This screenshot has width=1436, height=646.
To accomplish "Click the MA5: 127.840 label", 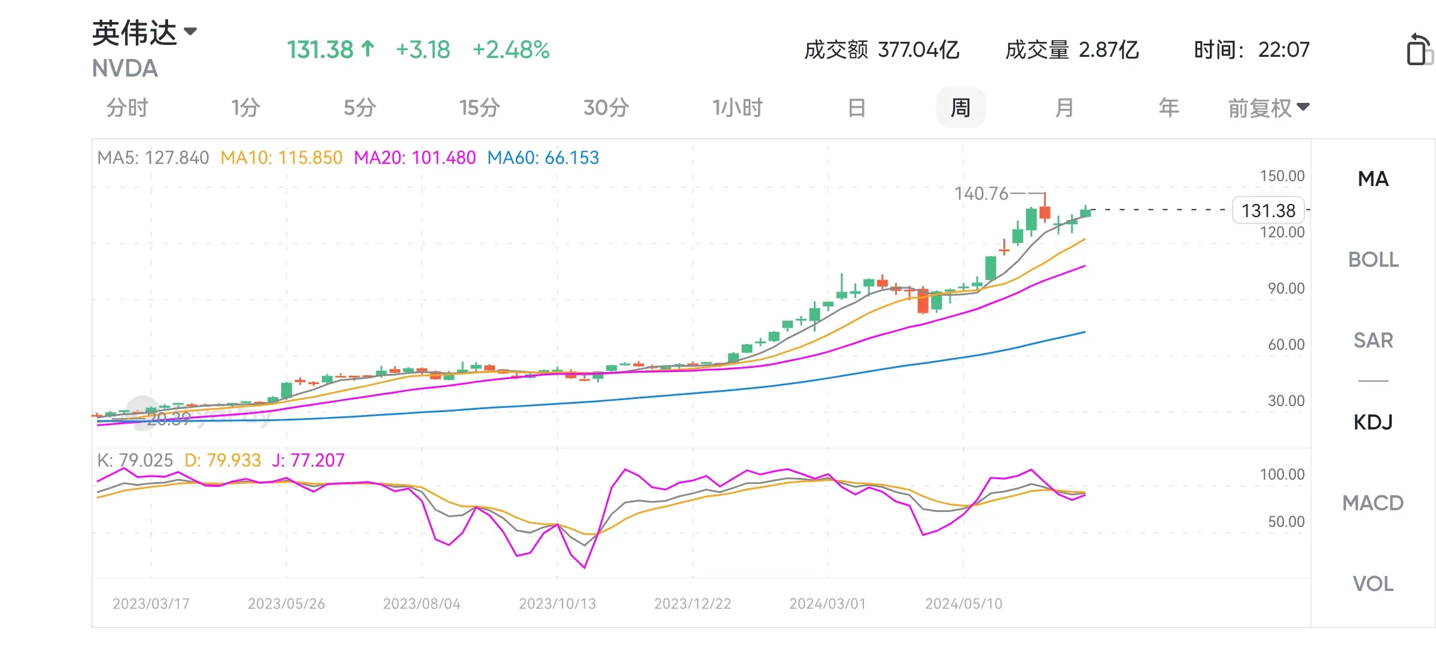I will coord(153,158).
